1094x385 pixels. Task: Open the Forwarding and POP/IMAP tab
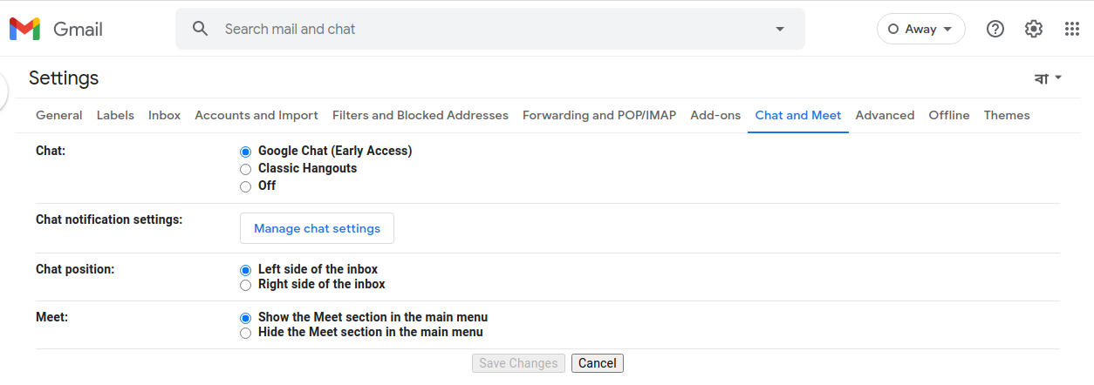pos(599,115)
